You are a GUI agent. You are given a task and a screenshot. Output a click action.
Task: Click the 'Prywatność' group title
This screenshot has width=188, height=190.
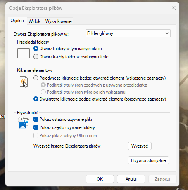pos(28,113)
